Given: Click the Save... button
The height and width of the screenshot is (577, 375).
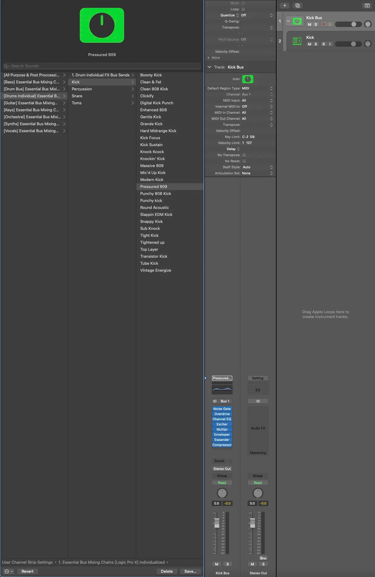Looking at the screenshot, I should [190, 571].
